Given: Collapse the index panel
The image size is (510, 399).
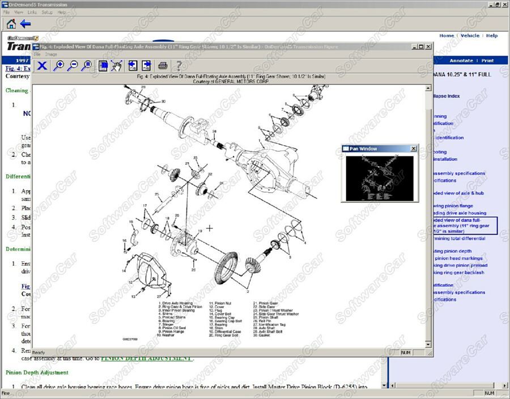Looking at the screenshot, I should coord(445,96).
